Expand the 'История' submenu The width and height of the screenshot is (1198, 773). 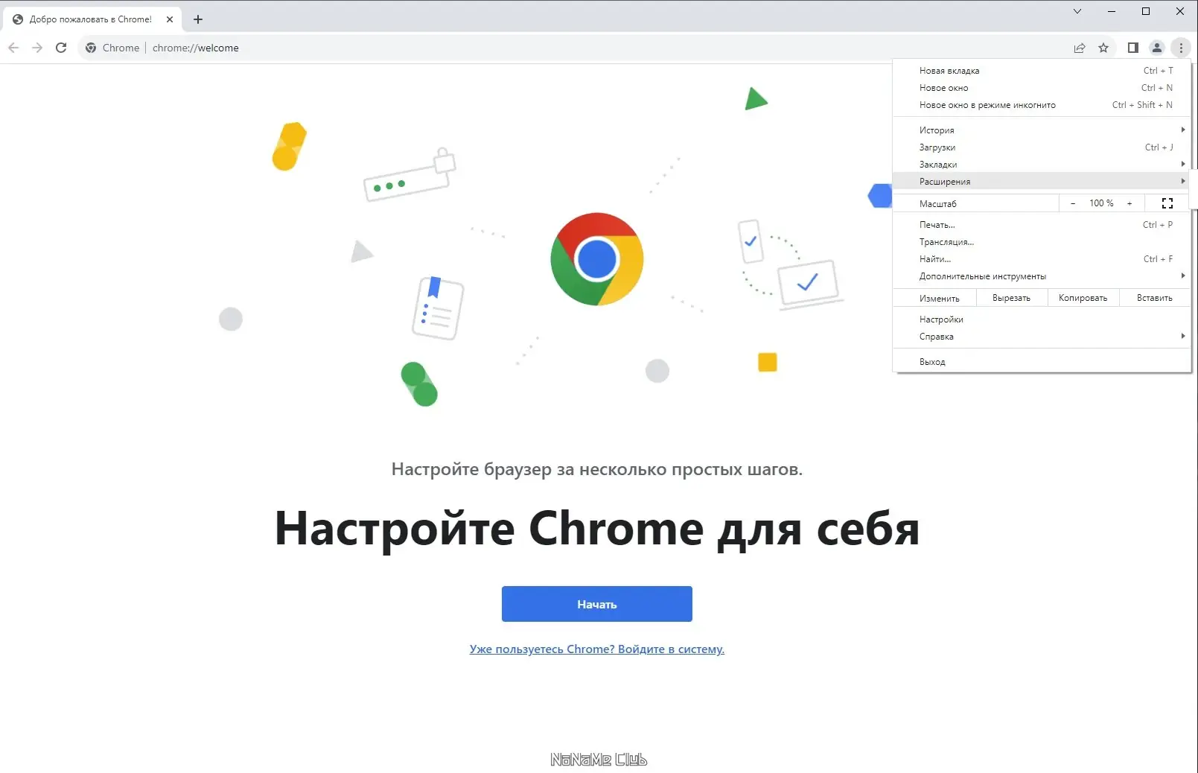click(1042, 130)
